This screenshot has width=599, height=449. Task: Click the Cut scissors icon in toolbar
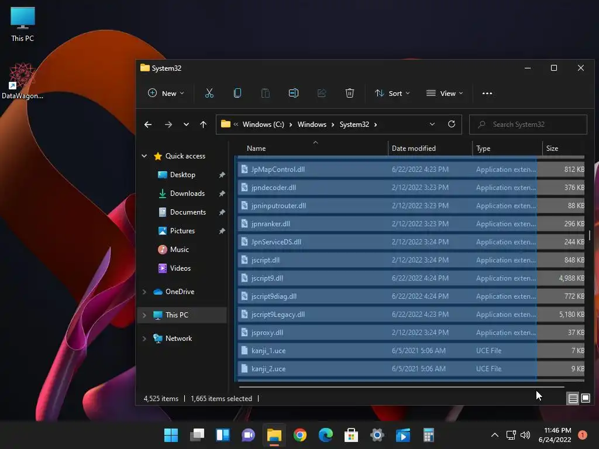[209, 93]
